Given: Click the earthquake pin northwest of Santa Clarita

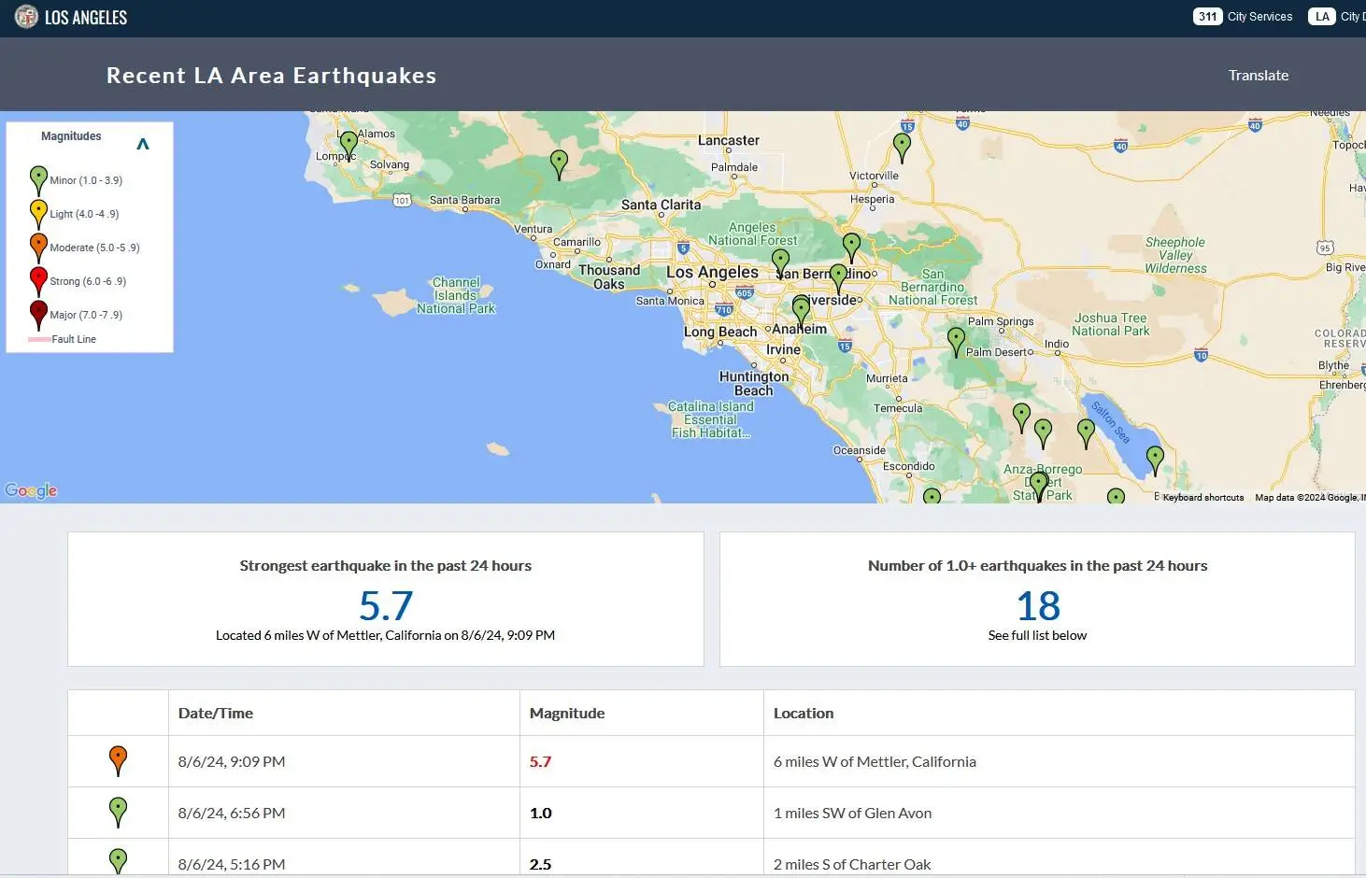Looking at the screenshot, I should [x=559, y=163].
